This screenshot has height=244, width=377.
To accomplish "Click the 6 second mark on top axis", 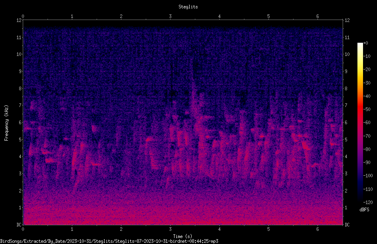I will point(317,16).
